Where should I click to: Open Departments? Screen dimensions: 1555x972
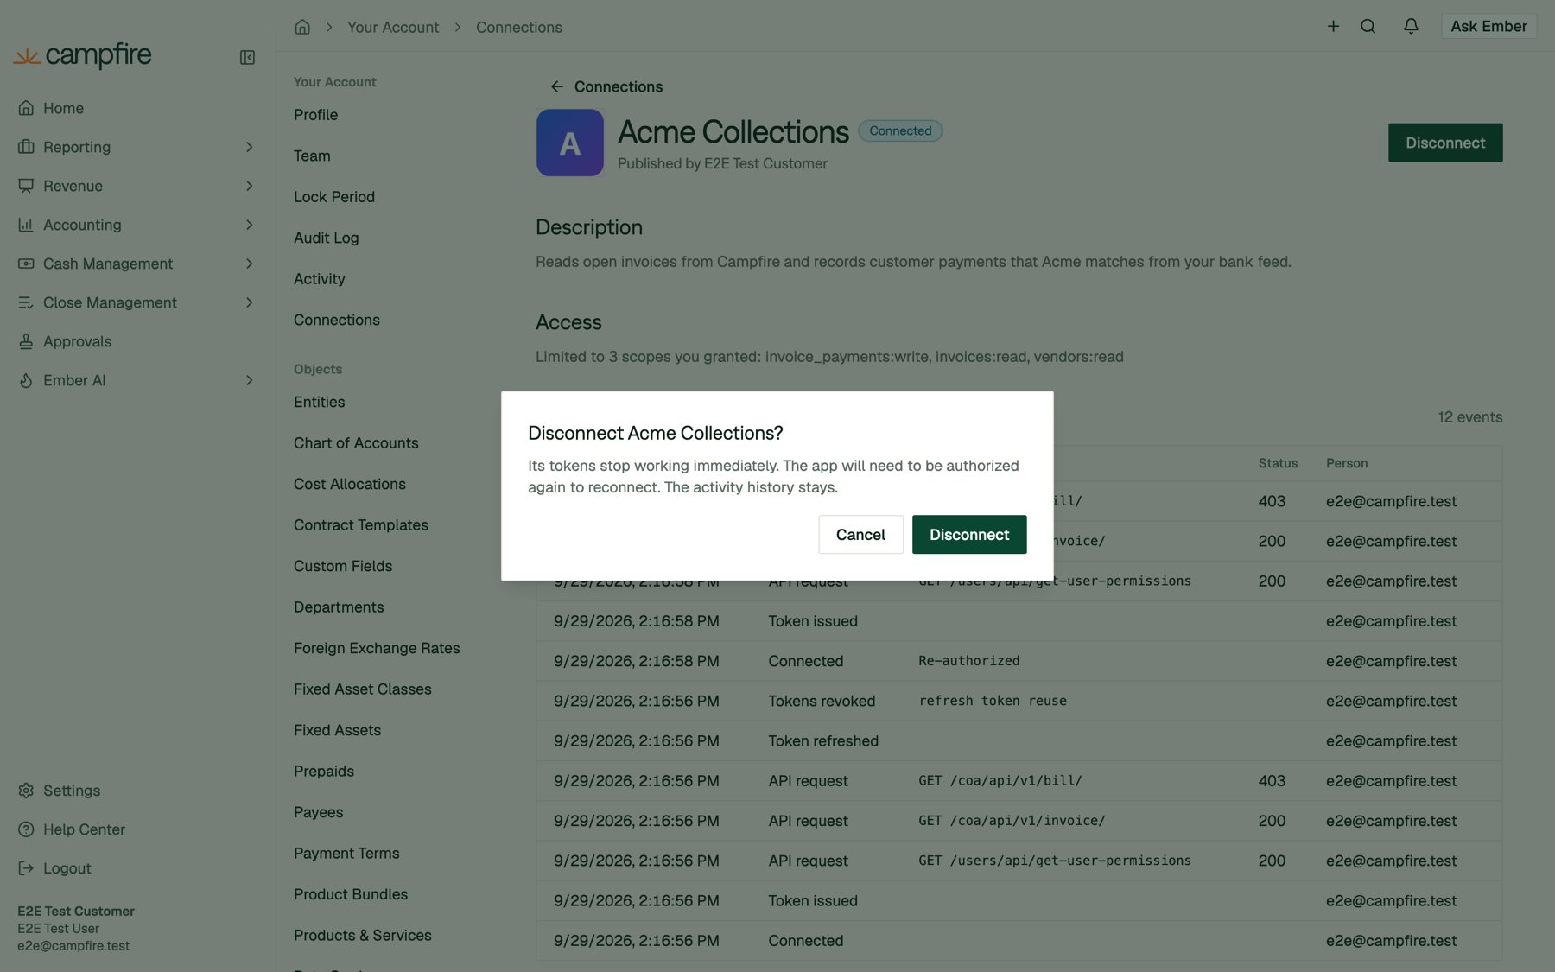click(339, 607)
